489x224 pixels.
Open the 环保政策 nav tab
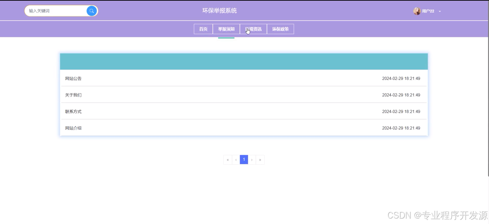click(280, 29)
